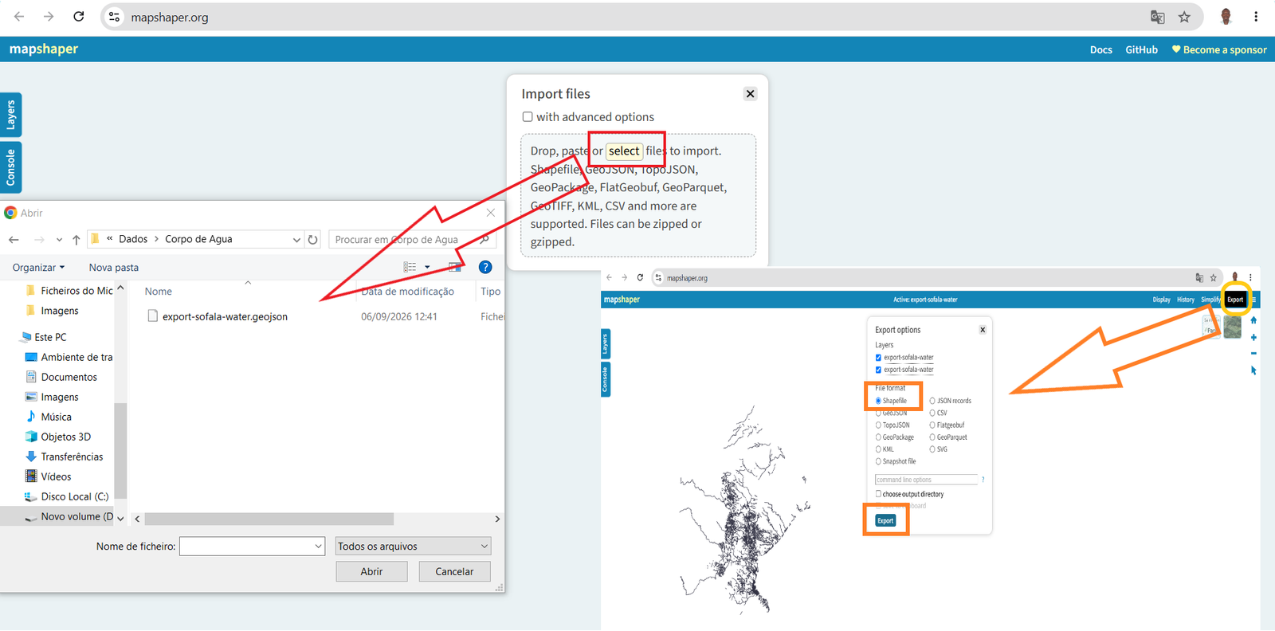Open the view options dropdown arrow in the Abrir dialog
The height and width of the screenshot is (631, 1275).
(x=427, y=267)
